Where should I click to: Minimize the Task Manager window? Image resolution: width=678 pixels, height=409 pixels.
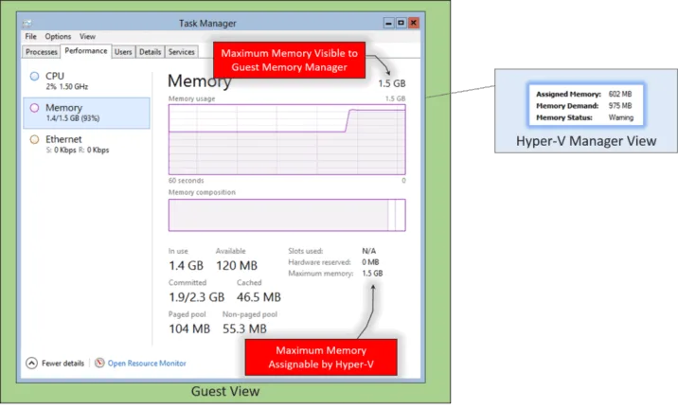389,23
